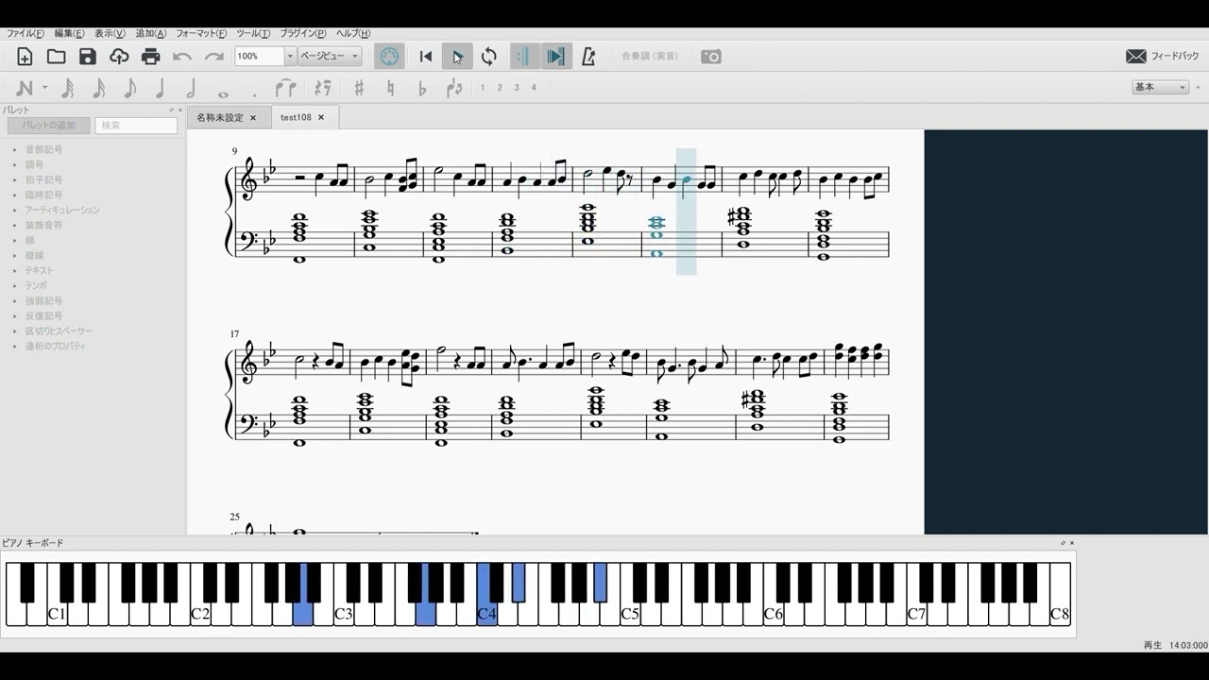Click the palette 検索 search field
Image resolution: width=1209 pixels, height=680 pixels.
point(136,125)
